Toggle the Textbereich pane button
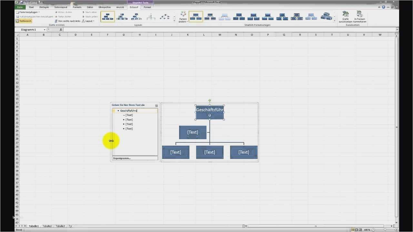Image resolution: width=413 pixels, height=232 pixels. click(24, 21)
